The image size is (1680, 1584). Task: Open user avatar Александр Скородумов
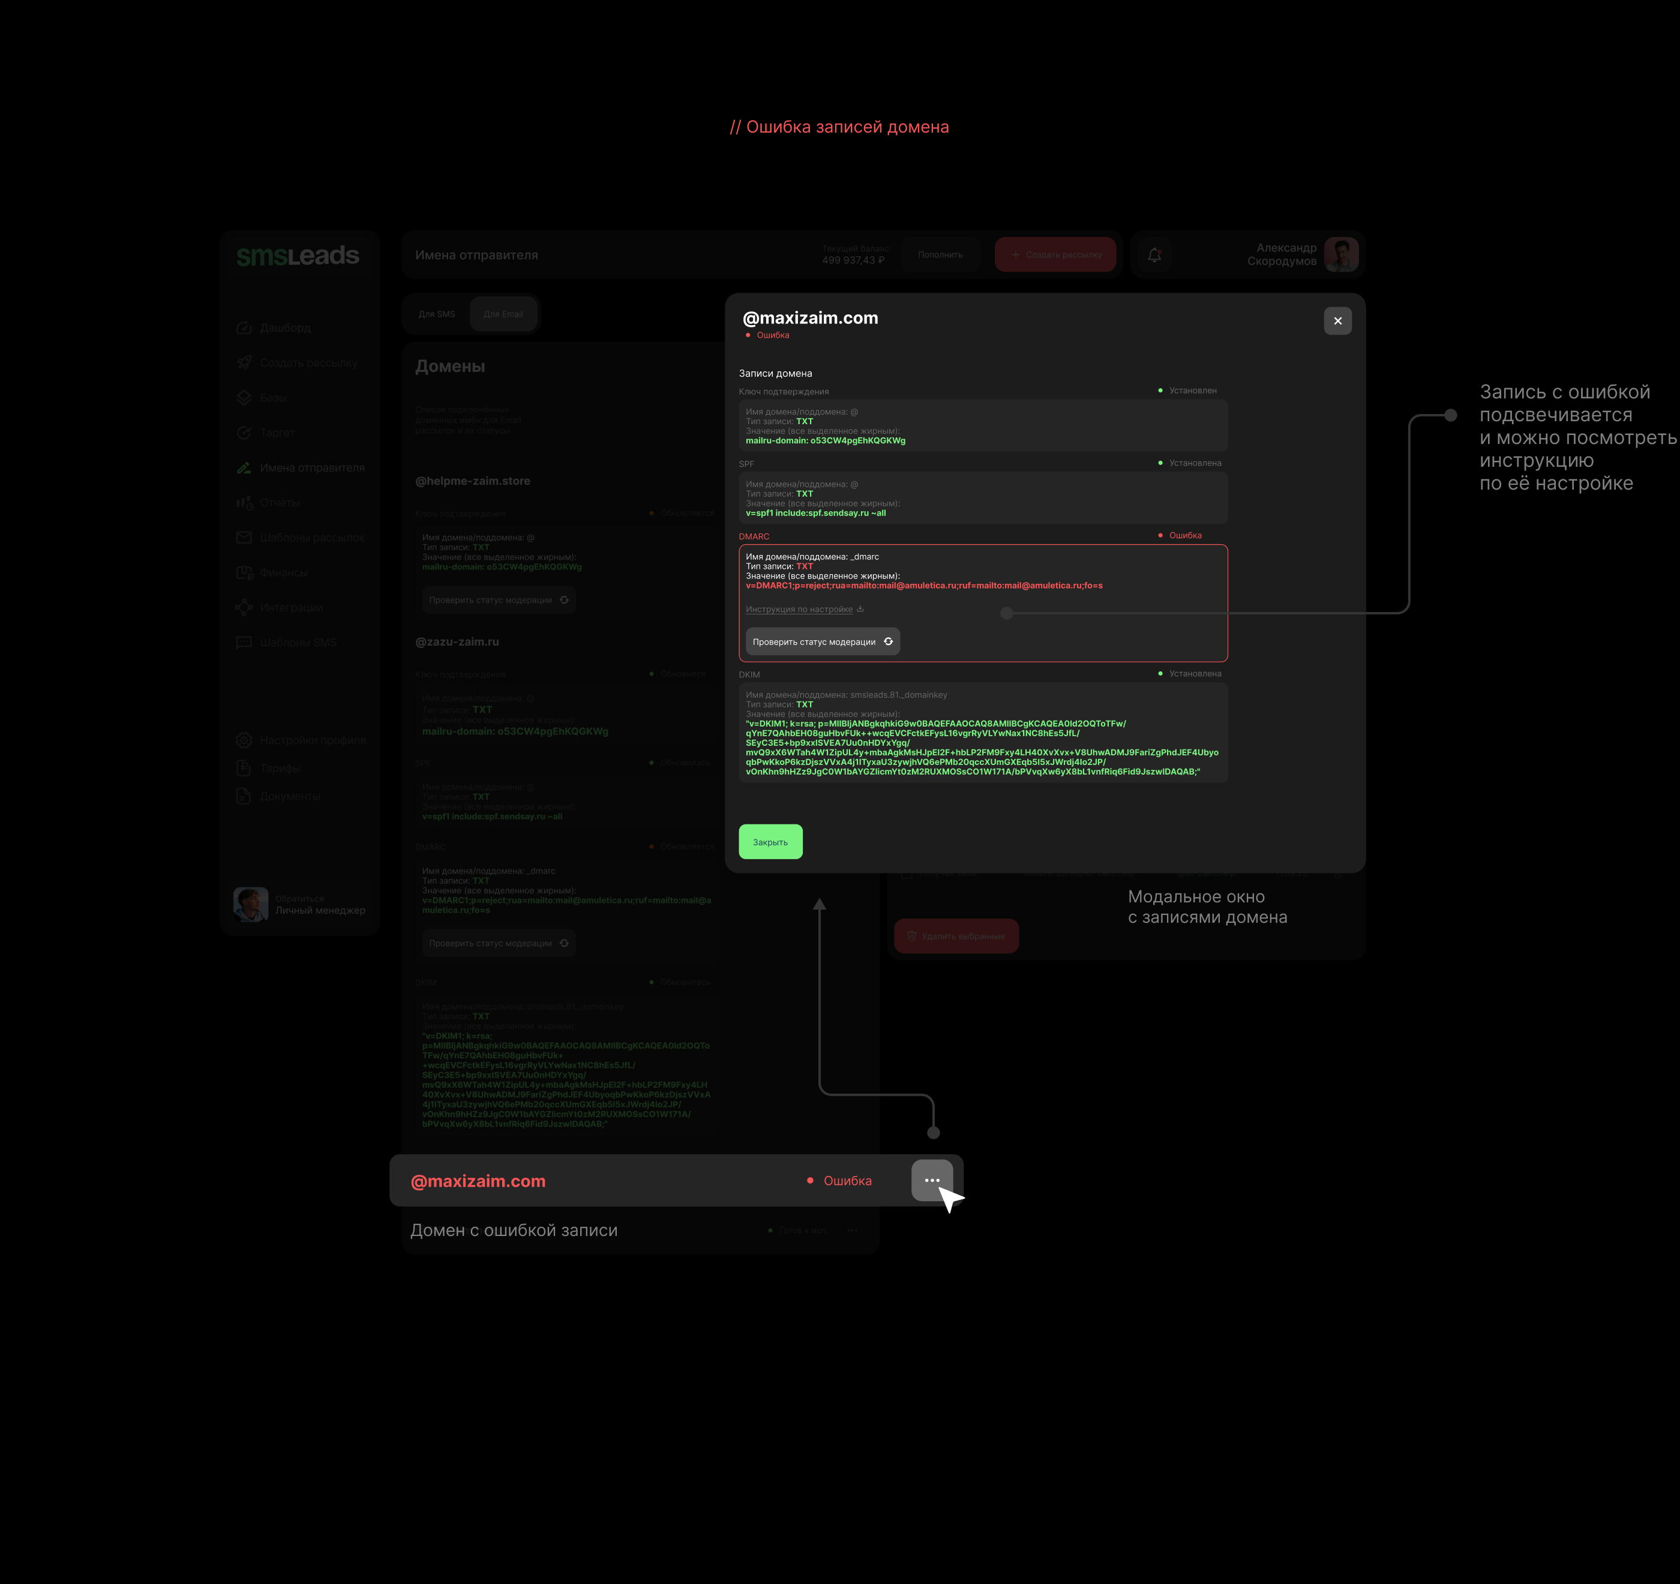click(1340, 254)
